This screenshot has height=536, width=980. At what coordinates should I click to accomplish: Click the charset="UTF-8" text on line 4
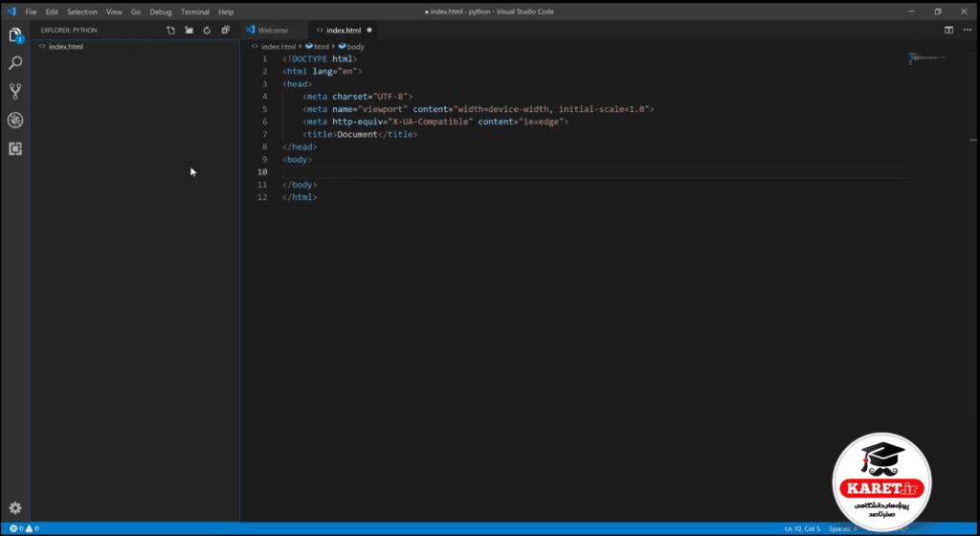(x=370, y=97)
